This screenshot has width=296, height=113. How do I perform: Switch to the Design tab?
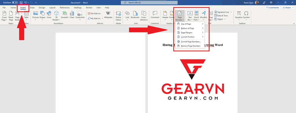[42, 7]
